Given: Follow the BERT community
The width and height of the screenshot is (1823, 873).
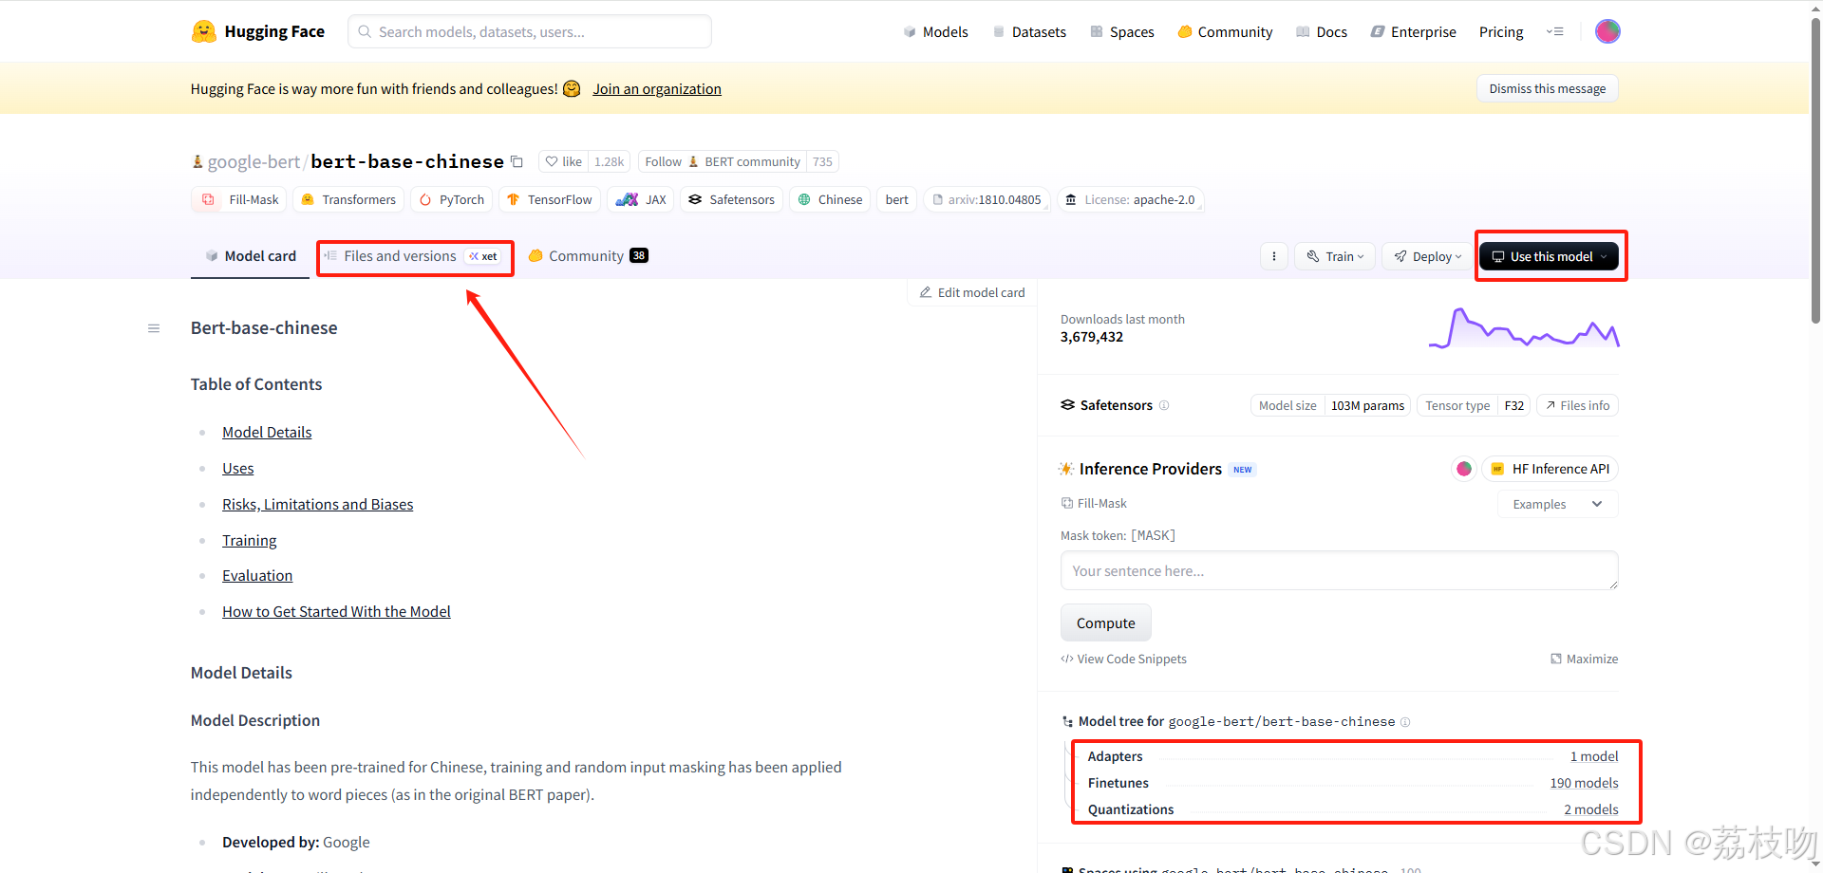Looking at the screenshot, I should coord(723,161).
